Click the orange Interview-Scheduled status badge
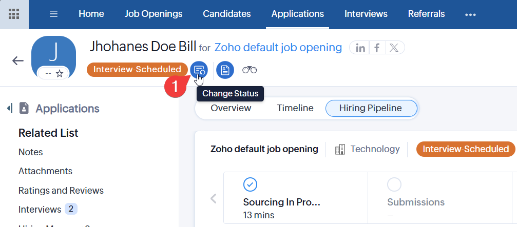The image size is (517, 227). pyautogui.click(x=137, y=69)
